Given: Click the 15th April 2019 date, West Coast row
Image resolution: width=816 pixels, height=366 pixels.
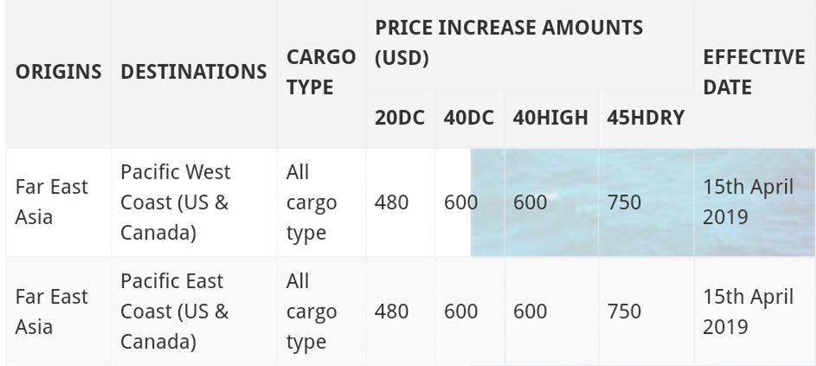Looking at the screenshot, I should [x=749, y=202].
